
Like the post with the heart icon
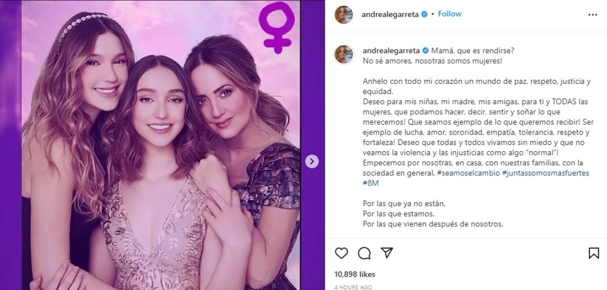tap(341, 253)
